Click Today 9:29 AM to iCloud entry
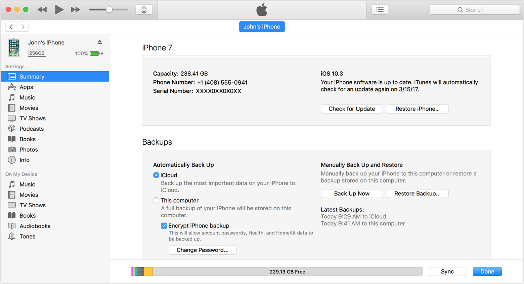This screenshot has height=284, width=524. (x=353, y=217)
